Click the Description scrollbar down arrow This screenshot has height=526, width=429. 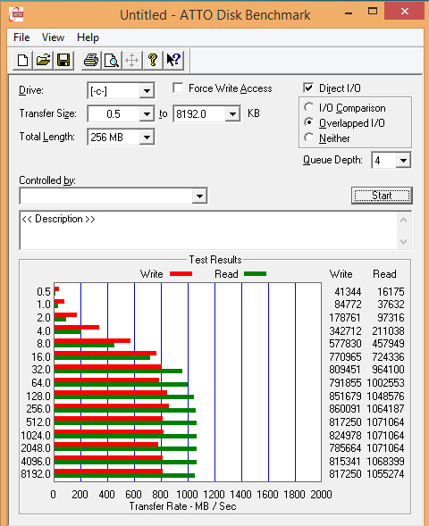tap(404, 241)
